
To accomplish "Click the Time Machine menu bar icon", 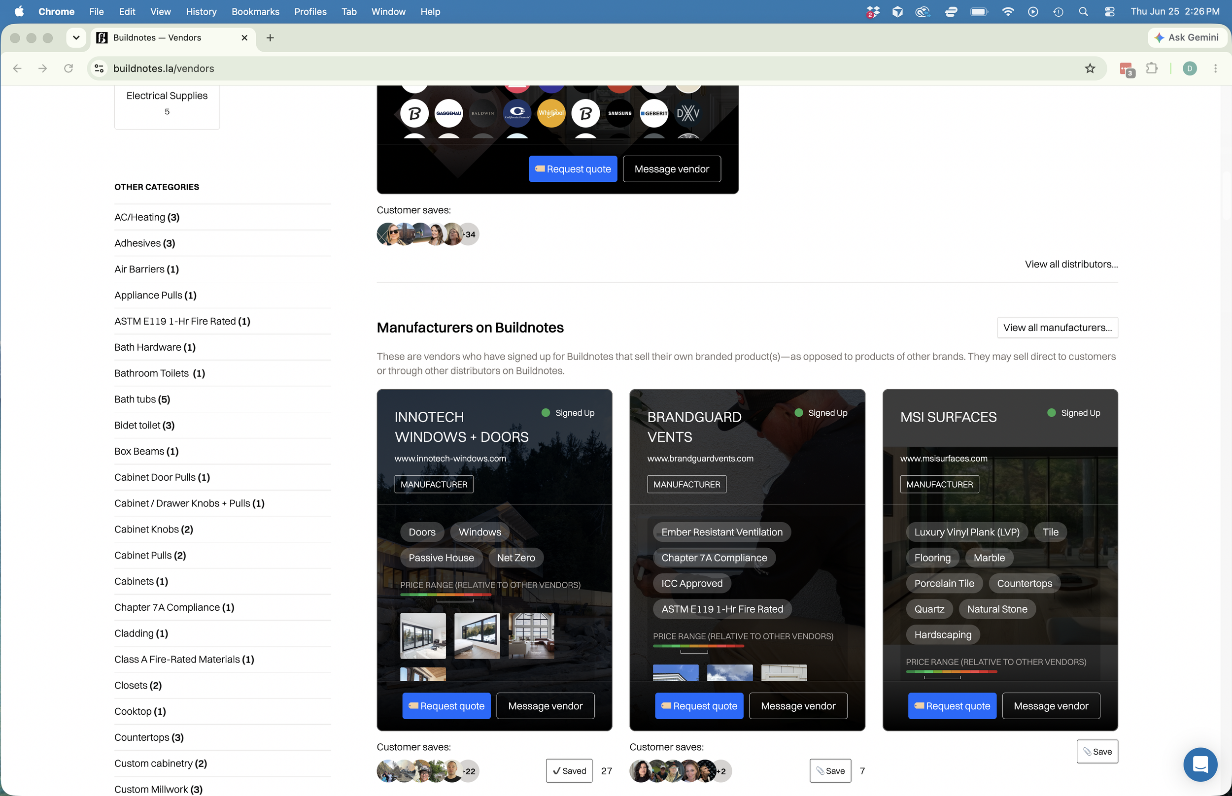I will coord(1058,11).
